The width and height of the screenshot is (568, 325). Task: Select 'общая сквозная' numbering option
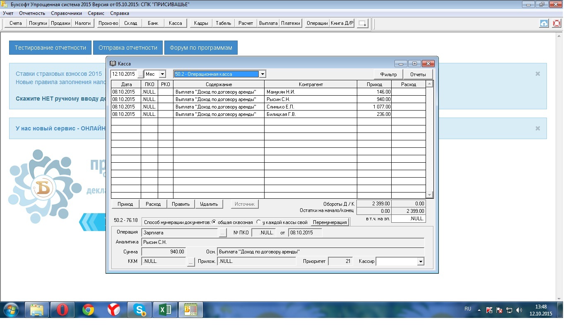point(214,222)
